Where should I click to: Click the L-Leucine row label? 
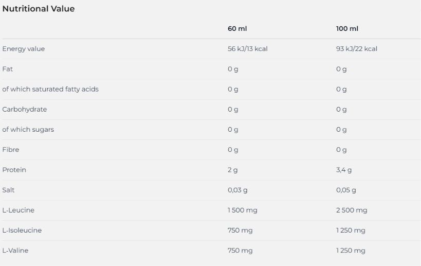click(19, 210)
